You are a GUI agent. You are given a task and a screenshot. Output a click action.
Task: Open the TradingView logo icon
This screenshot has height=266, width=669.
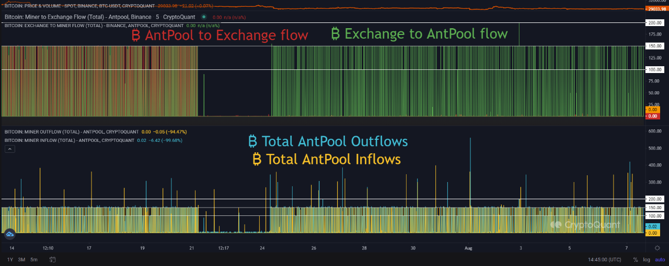(10, 234)
